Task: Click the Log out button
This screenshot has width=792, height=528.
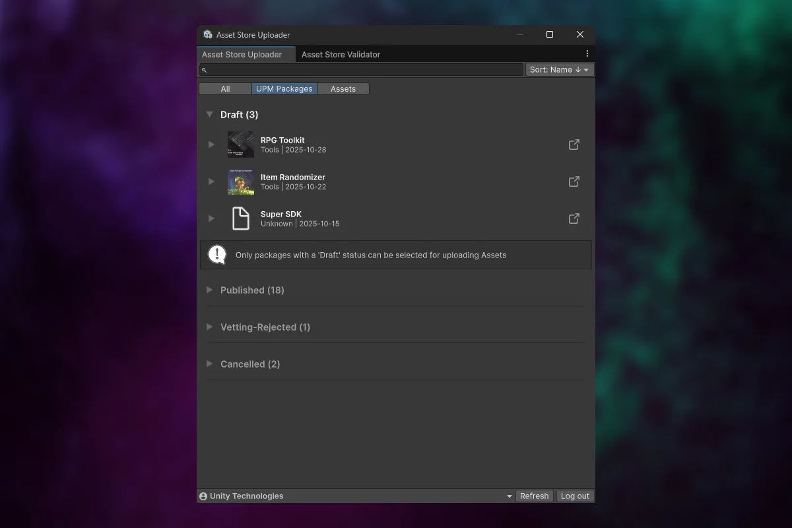Action: point(574,496)
